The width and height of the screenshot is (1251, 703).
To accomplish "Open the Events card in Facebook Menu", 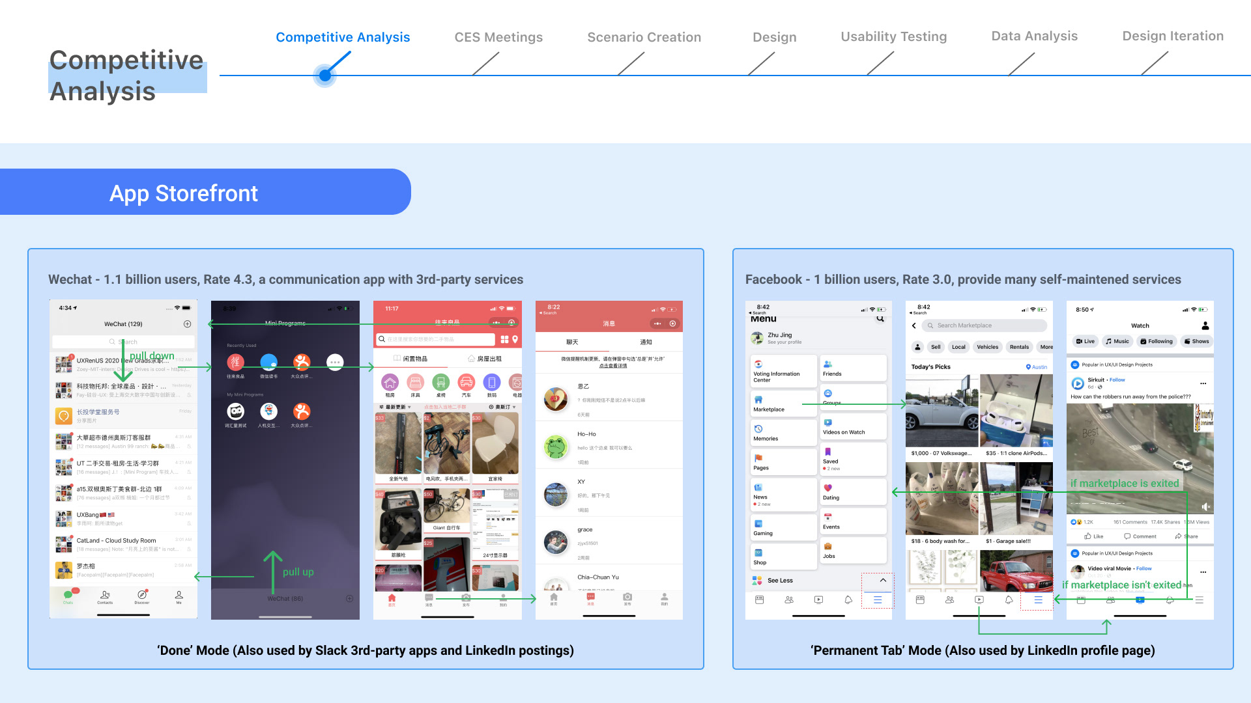I will pyautogui.click(x=853, y=521).
